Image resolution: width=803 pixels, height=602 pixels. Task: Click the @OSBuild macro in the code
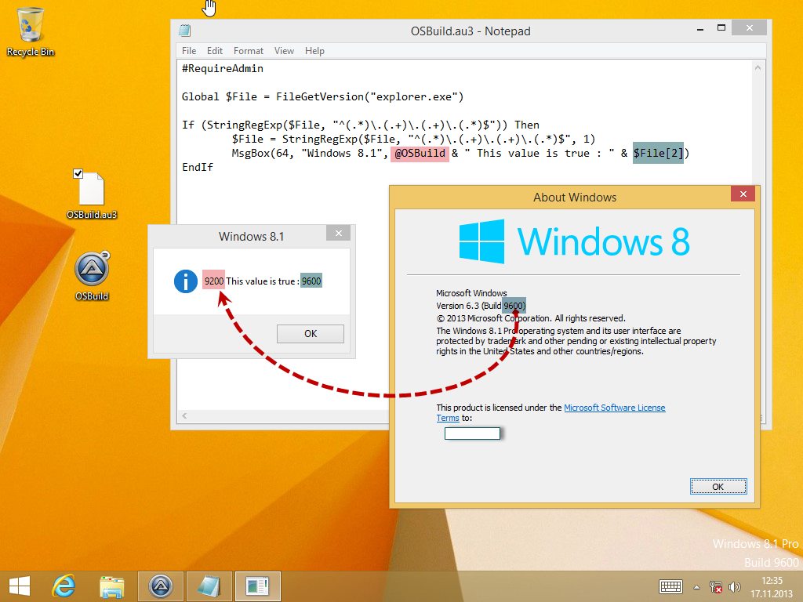pyautogui.click(x=420, y=153)
